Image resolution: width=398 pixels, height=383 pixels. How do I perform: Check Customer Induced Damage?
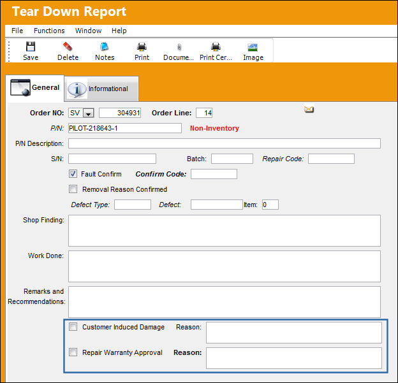click(x=73, y=327)
